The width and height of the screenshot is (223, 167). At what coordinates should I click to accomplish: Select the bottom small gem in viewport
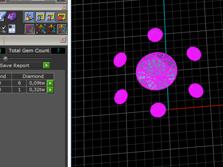(x=158, y=110)
